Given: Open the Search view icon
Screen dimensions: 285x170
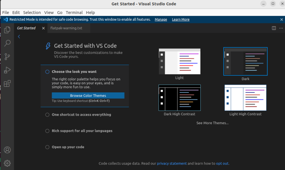Looking at the screenshot, I should point(7,43).
